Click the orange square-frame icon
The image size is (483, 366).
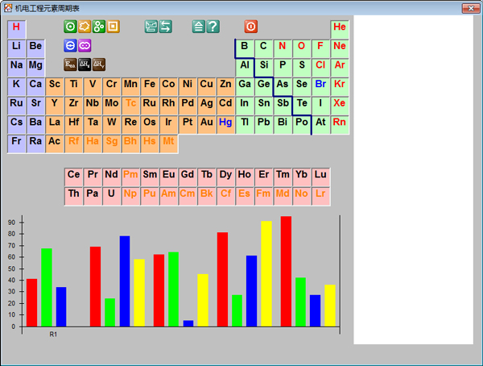tap(114, 27)
